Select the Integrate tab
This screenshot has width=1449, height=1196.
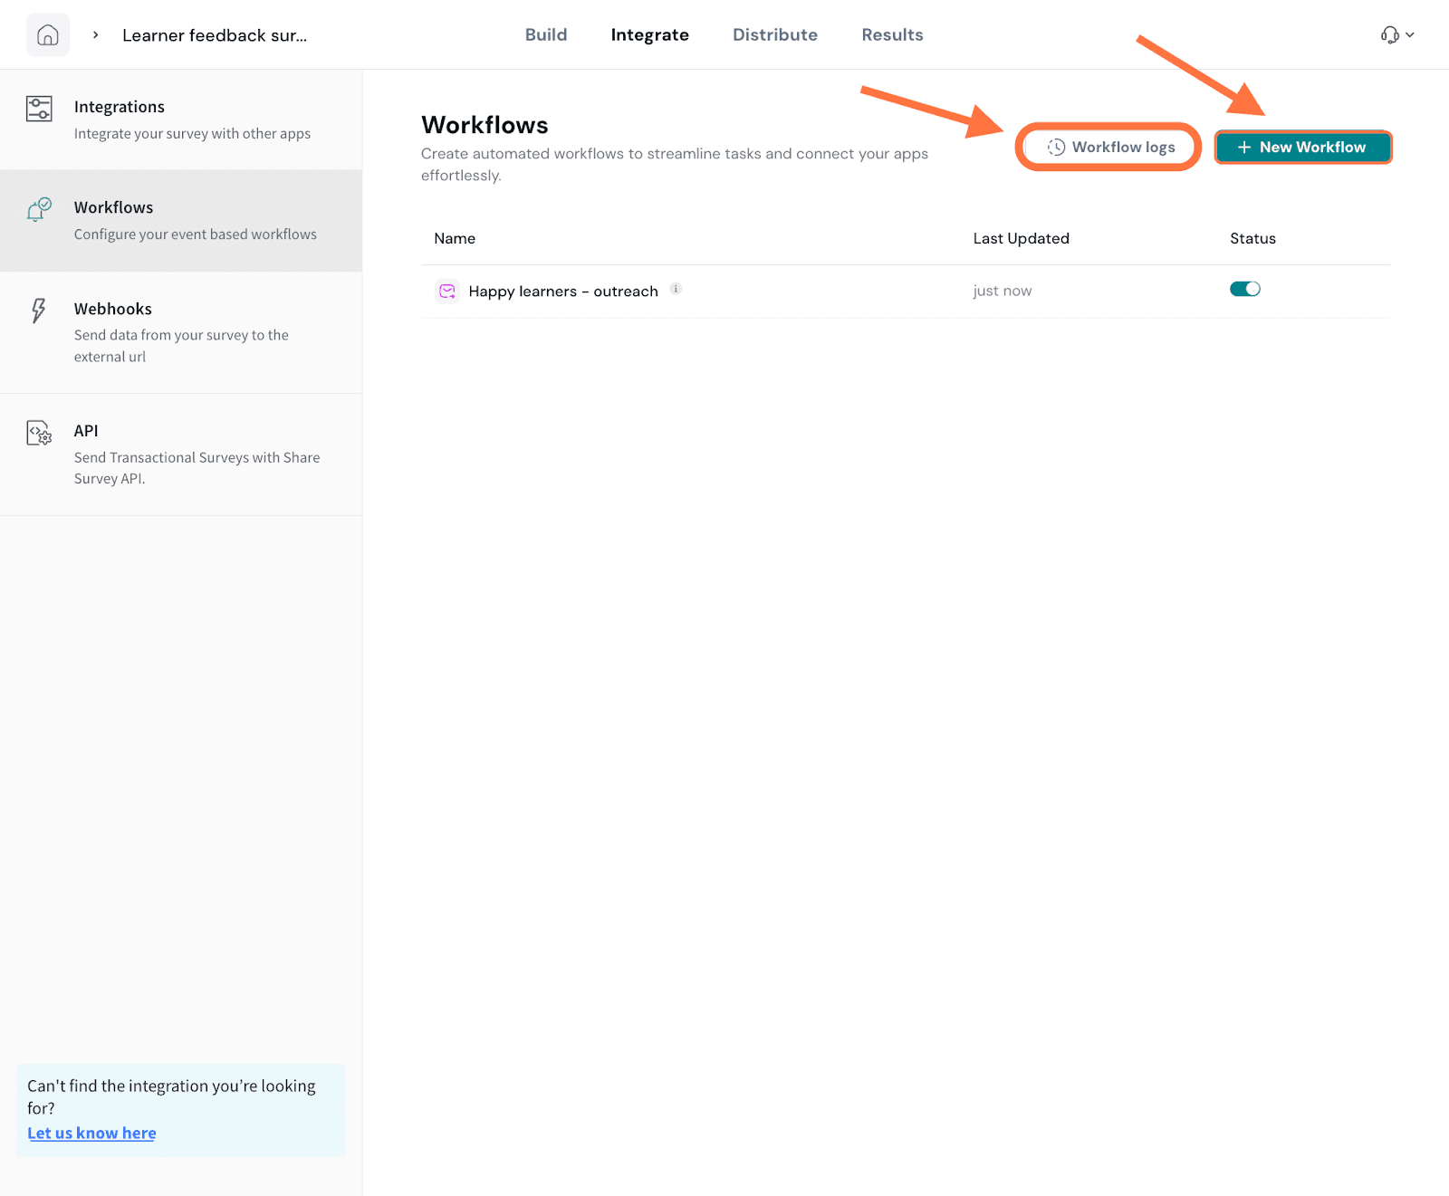[649, 35]
